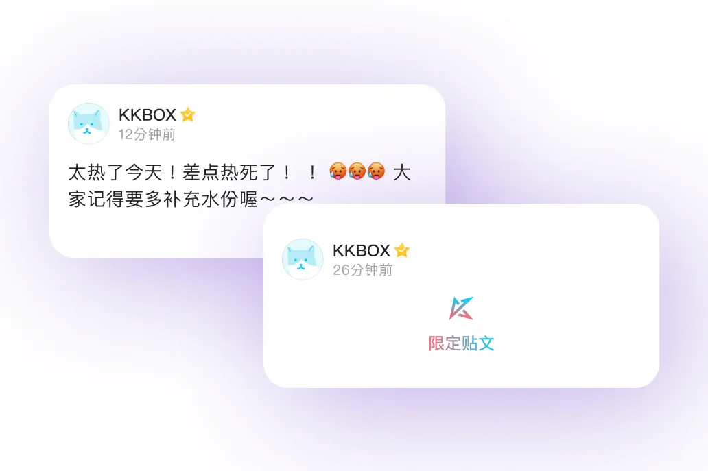
Task: Click the gold verified star on the 限定贴文 post
Action: click(401, 250)
